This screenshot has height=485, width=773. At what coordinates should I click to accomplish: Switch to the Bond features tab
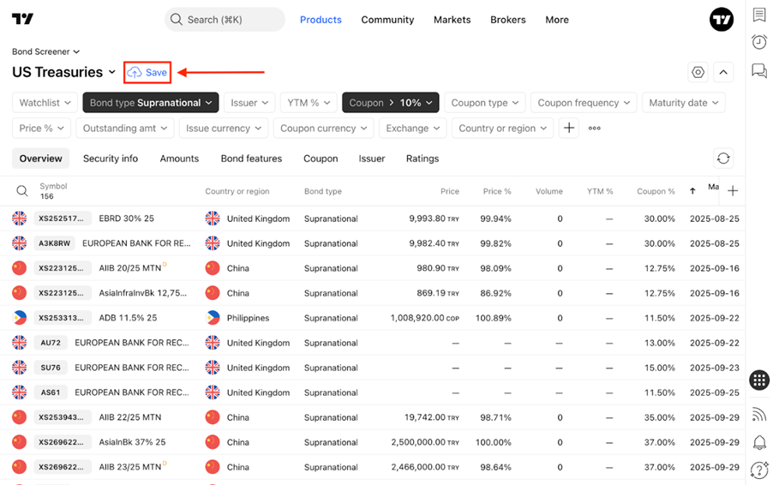pyautogui.click(x=251, y=159)
